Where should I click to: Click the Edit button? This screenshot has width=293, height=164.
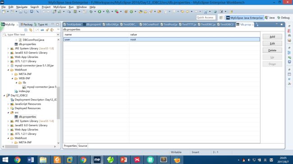pyautogui.click(x=272, y=44)
